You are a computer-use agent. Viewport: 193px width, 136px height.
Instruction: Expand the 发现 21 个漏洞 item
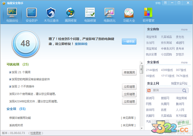click(10, 72)
